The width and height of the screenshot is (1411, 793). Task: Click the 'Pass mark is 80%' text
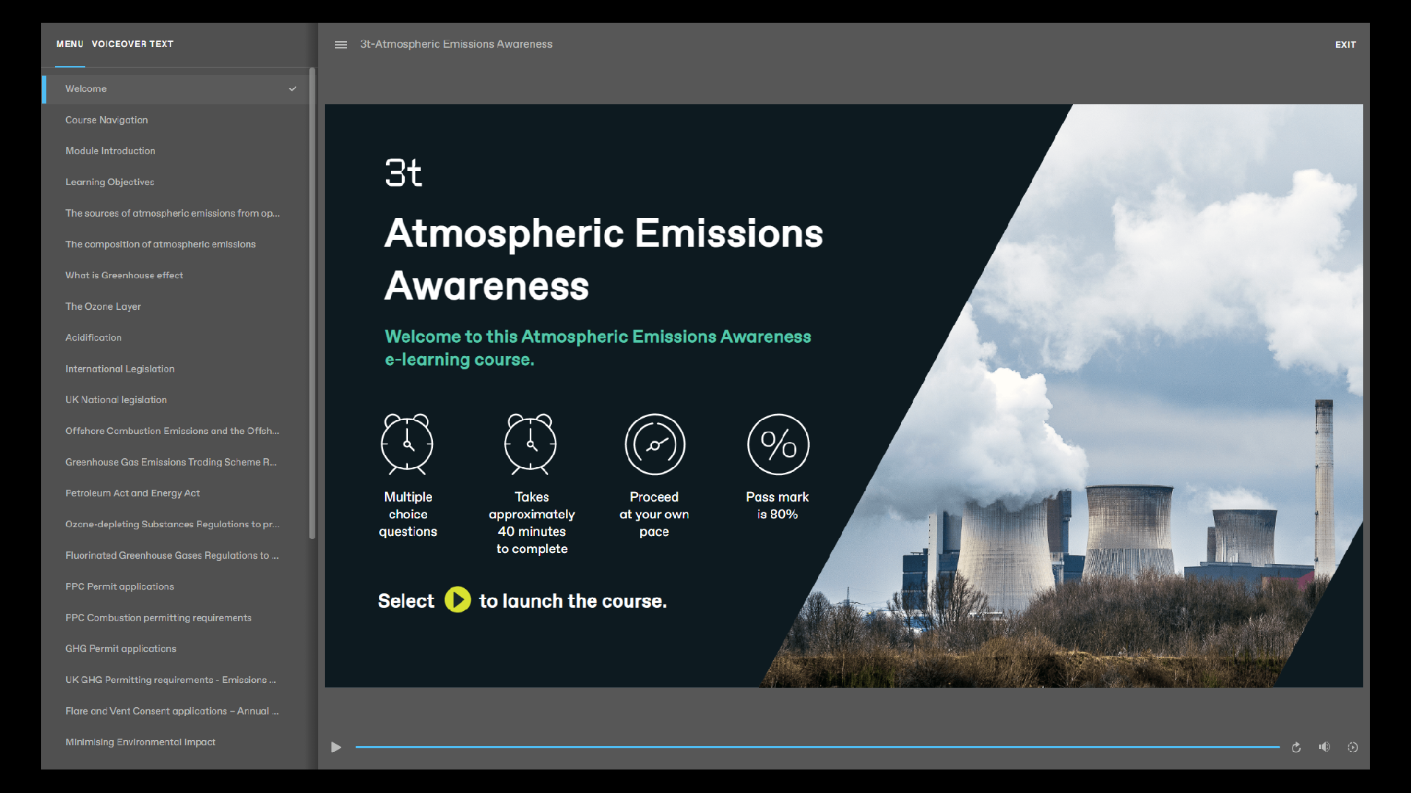point(778,506)
